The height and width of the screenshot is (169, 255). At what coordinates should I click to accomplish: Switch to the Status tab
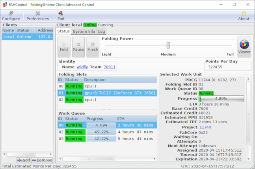coord(63,31)
